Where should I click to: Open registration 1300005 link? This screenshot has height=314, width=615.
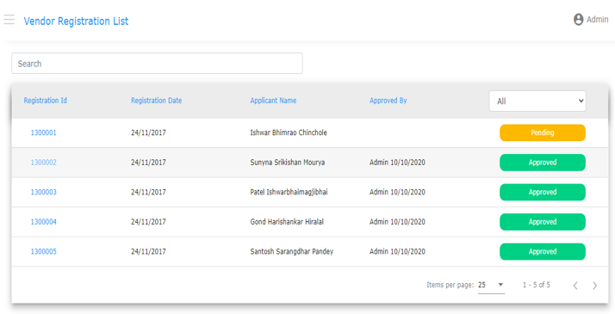[44, 252]
